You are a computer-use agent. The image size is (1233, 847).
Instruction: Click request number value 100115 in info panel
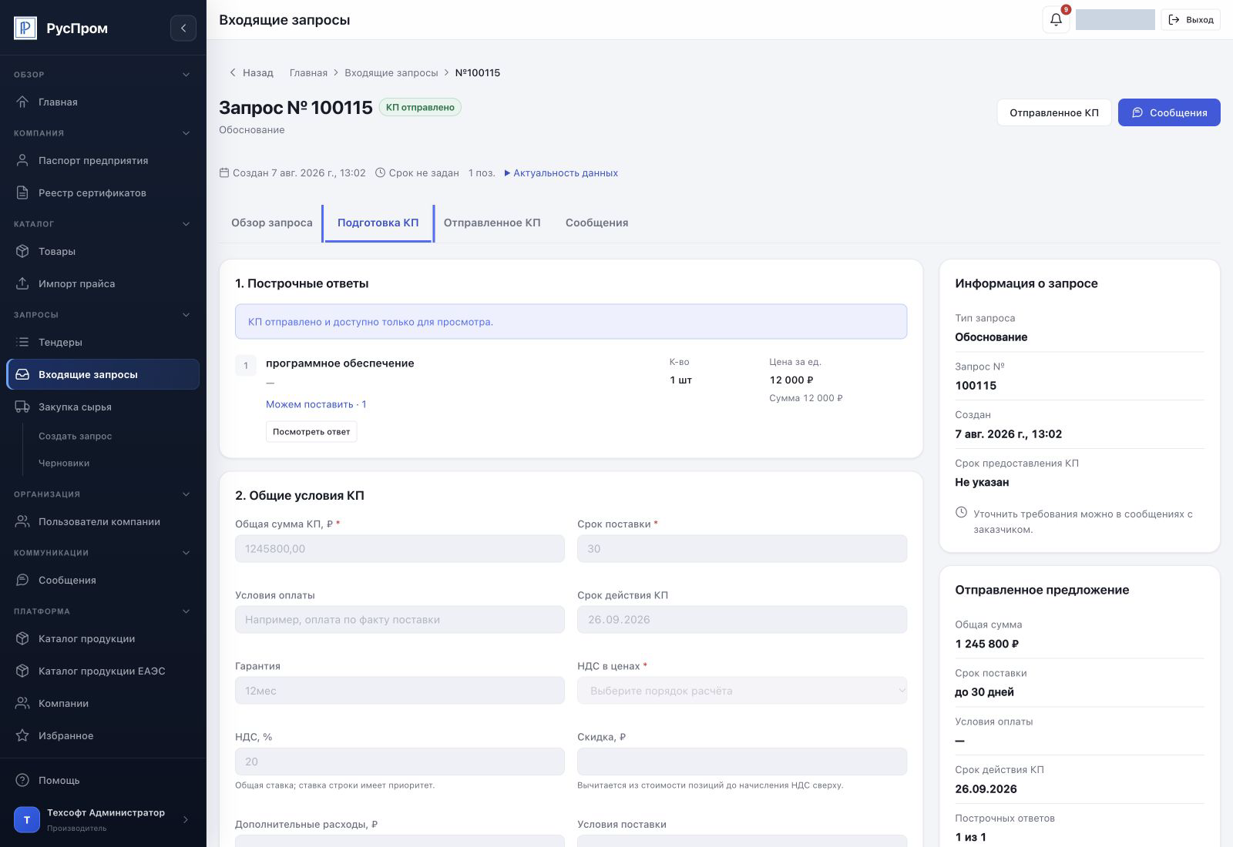[976, 386]
